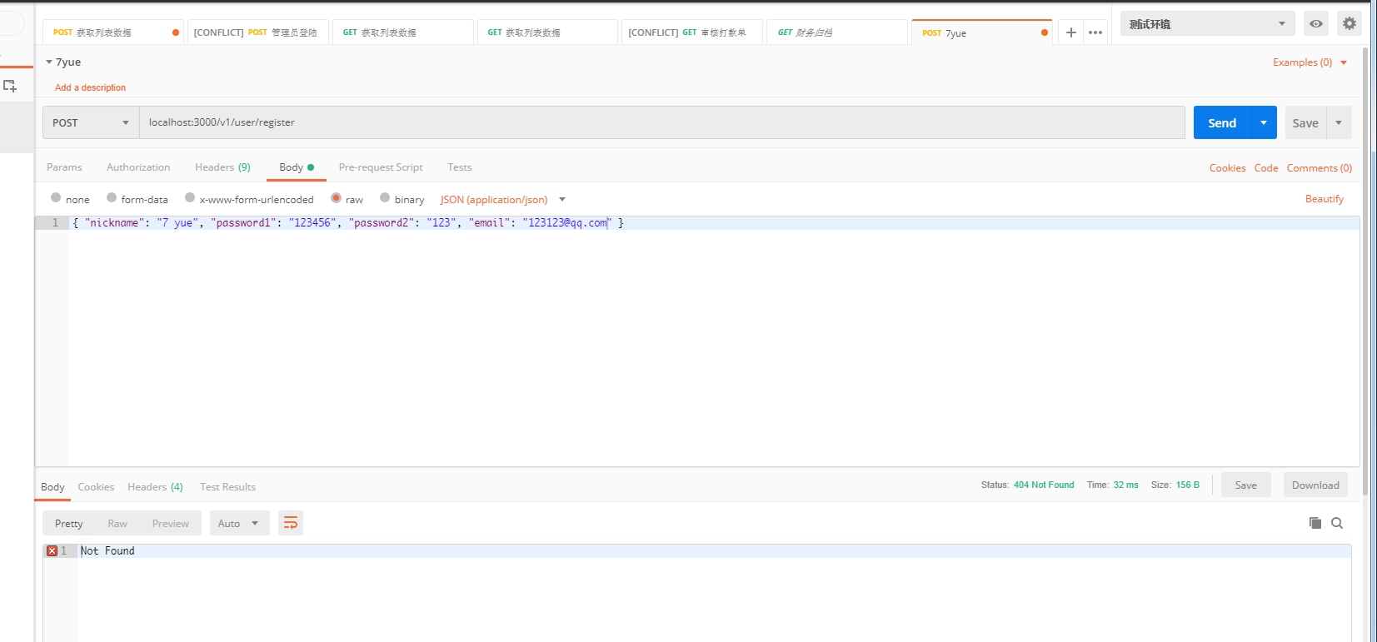Open the Send button dropdown arrow
This screenshot has height=642, width=1377.
click(1264, 122)
